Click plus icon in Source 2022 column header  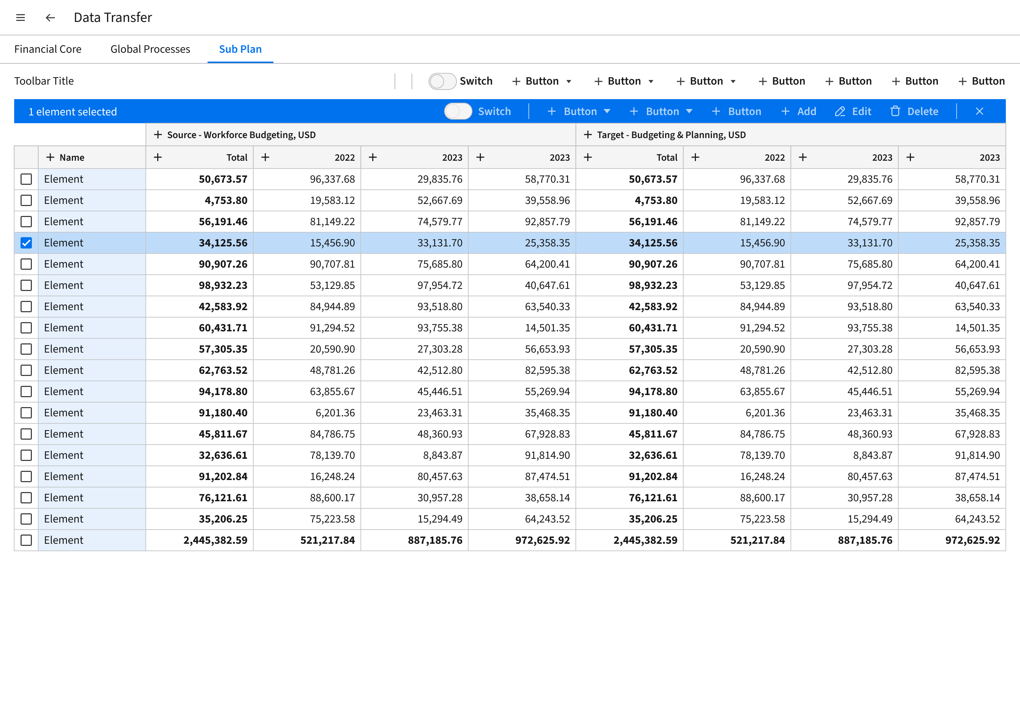(x=265, y=157)
